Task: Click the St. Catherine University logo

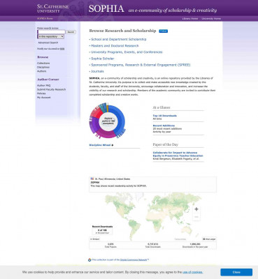Action: 53,8
